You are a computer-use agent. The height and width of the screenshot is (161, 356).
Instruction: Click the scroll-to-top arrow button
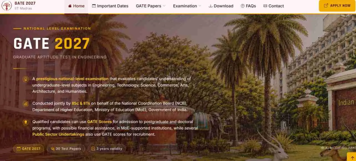(x=352, y=158)
